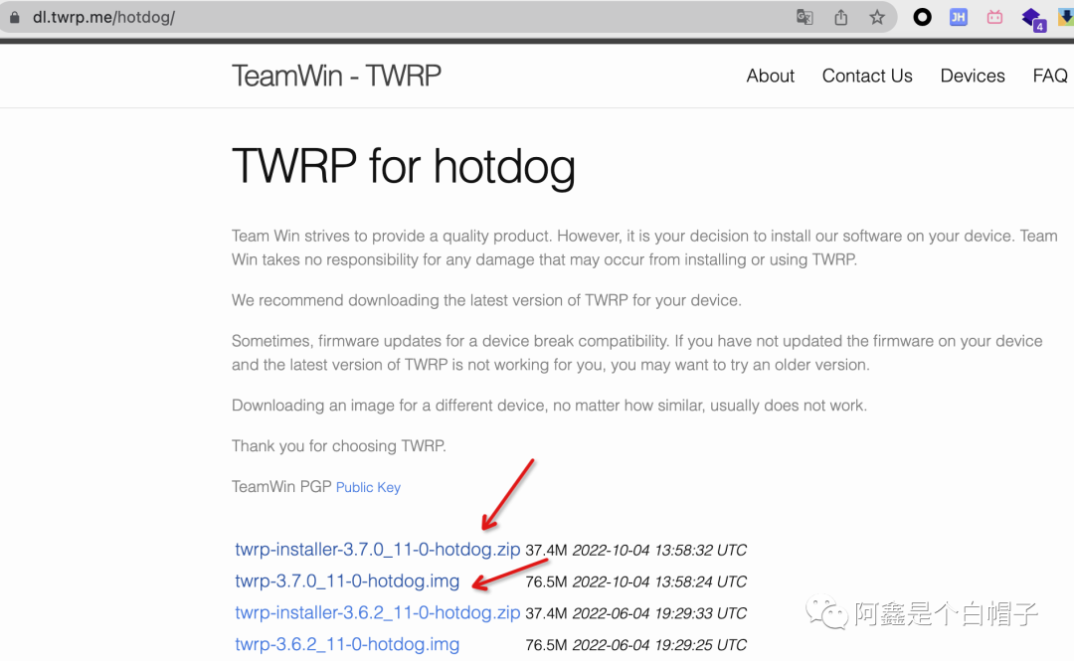Click the 2022-06-04 19:29:25 UTC timestamp
This screenshot has width=1074, height=661.
(659, 644)
